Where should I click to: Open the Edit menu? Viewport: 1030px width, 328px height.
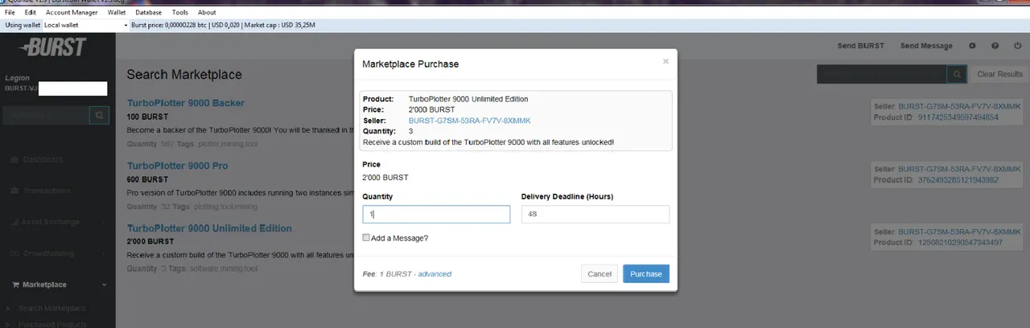30,13
